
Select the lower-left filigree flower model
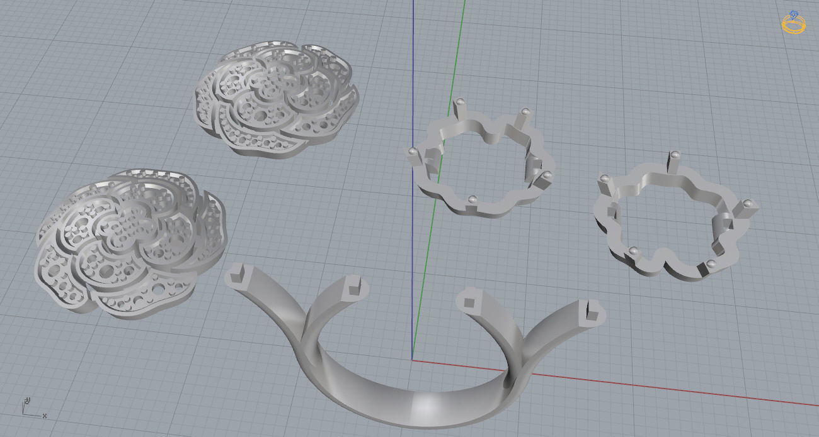point(131,244)
